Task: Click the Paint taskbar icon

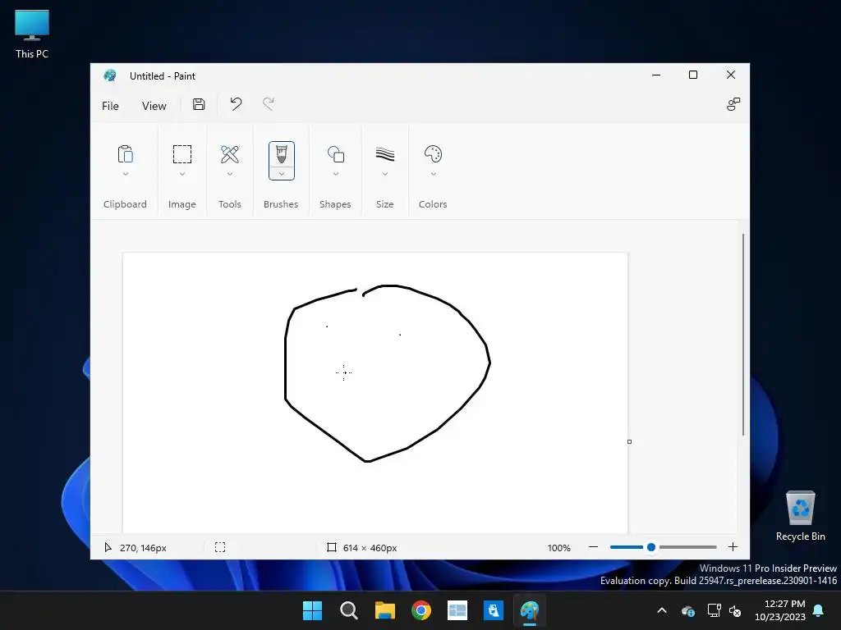Action: (x=530, y=610)
